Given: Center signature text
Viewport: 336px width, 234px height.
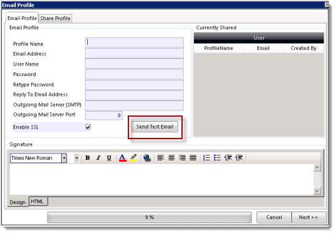Looking at the screenshot, I should (171, 158).
